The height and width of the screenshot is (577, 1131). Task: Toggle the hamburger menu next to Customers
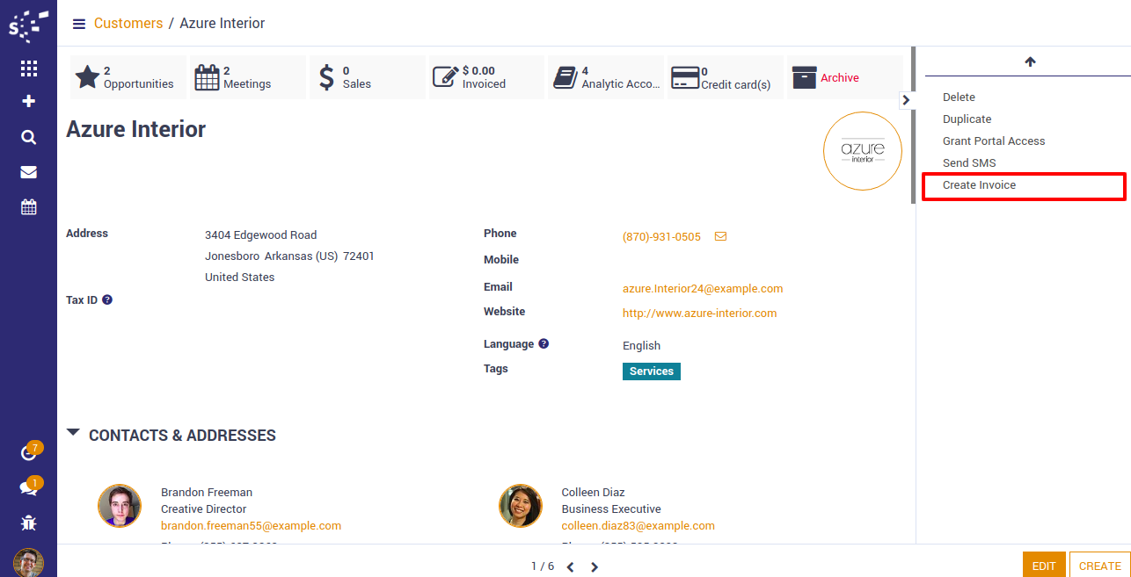(x=79, y=24)
